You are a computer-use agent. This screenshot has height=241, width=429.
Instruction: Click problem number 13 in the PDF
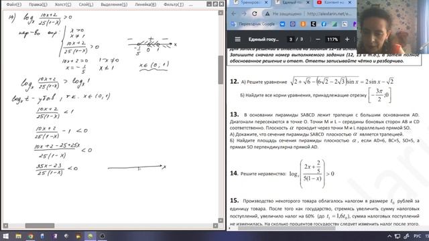pos(234,114)
